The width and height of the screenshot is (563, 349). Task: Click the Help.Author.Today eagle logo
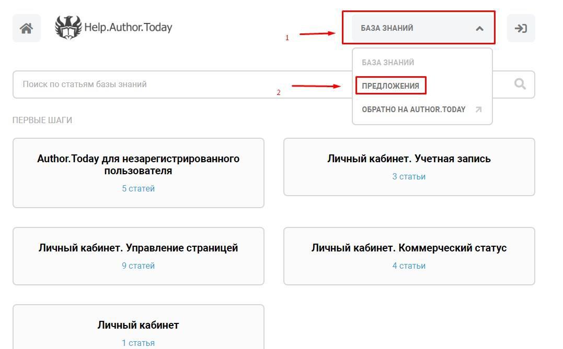(x=68, y=28)
